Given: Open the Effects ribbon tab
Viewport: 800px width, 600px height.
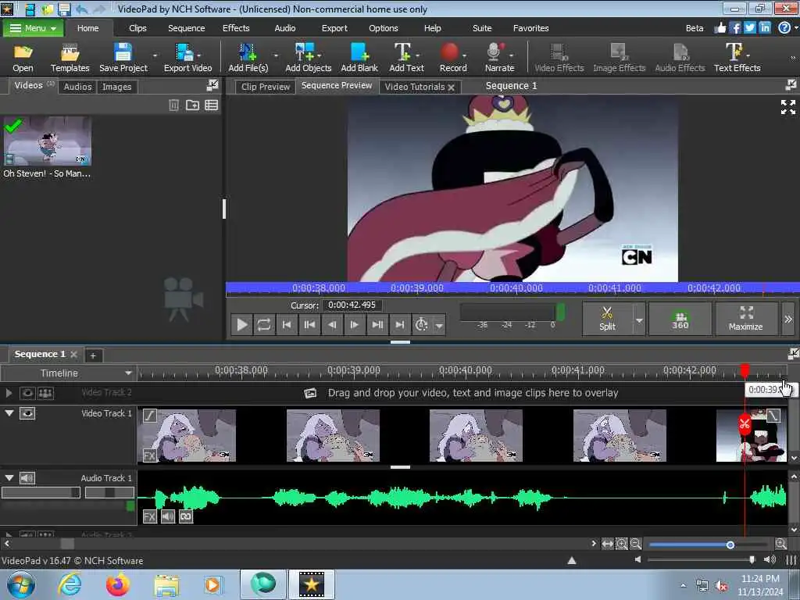Looking at the screenshot, I should coord(236,28).
